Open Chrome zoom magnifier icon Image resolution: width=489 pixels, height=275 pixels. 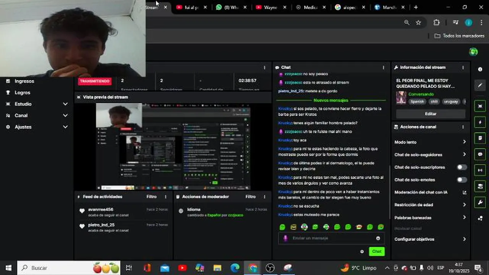coord(407,23)
